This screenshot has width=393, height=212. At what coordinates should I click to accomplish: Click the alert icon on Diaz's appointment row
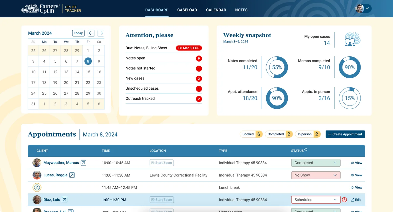[x=344, y=200]
